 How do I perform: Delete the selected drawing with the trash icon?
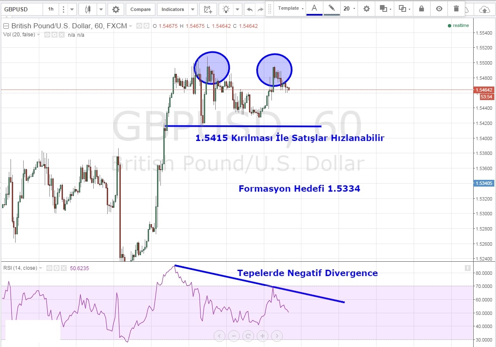(x=456, y=8)
